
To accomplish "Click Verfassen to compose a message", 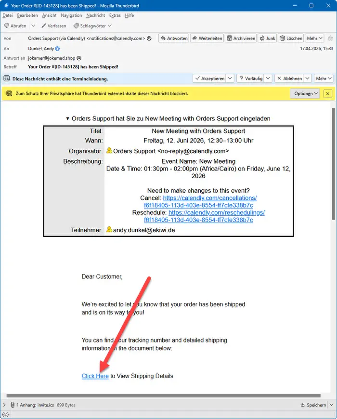I will (x=53, y=26).
